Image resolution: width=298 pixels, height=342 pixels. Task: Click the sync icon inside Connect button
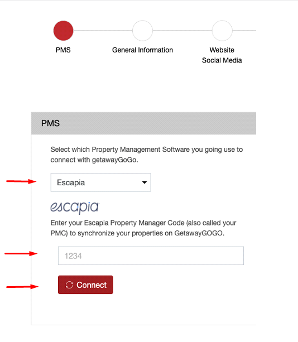(x=69, y=285)
